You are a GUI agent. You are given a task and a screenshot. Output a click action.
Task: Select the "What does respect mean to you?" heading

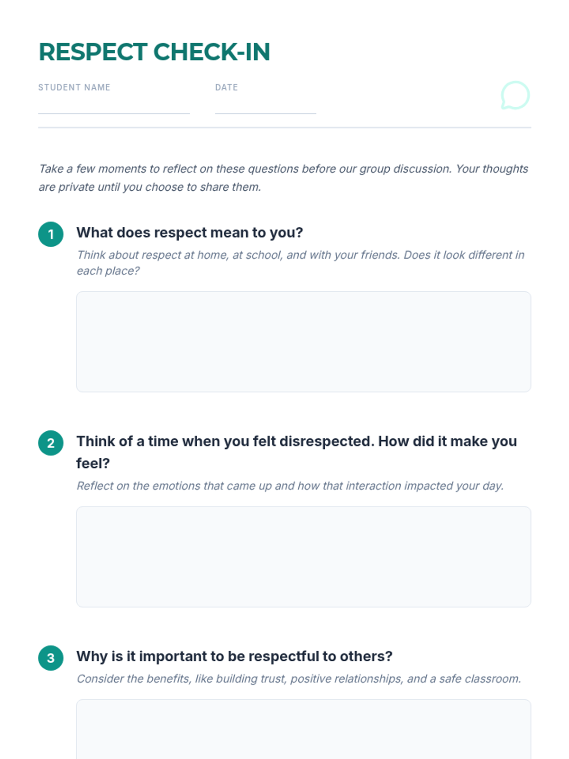[x=190, y=232]
